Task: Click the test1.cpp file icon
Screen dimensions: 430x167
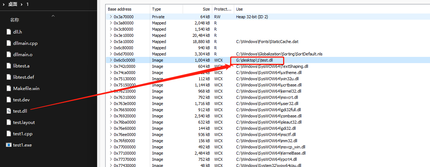Action: click(9, 133)
